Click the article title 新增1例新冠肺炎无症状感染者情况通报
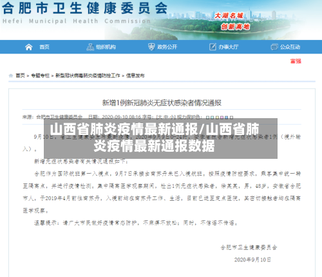The height and width of the screenshot is (277, 322). [162, 103]
